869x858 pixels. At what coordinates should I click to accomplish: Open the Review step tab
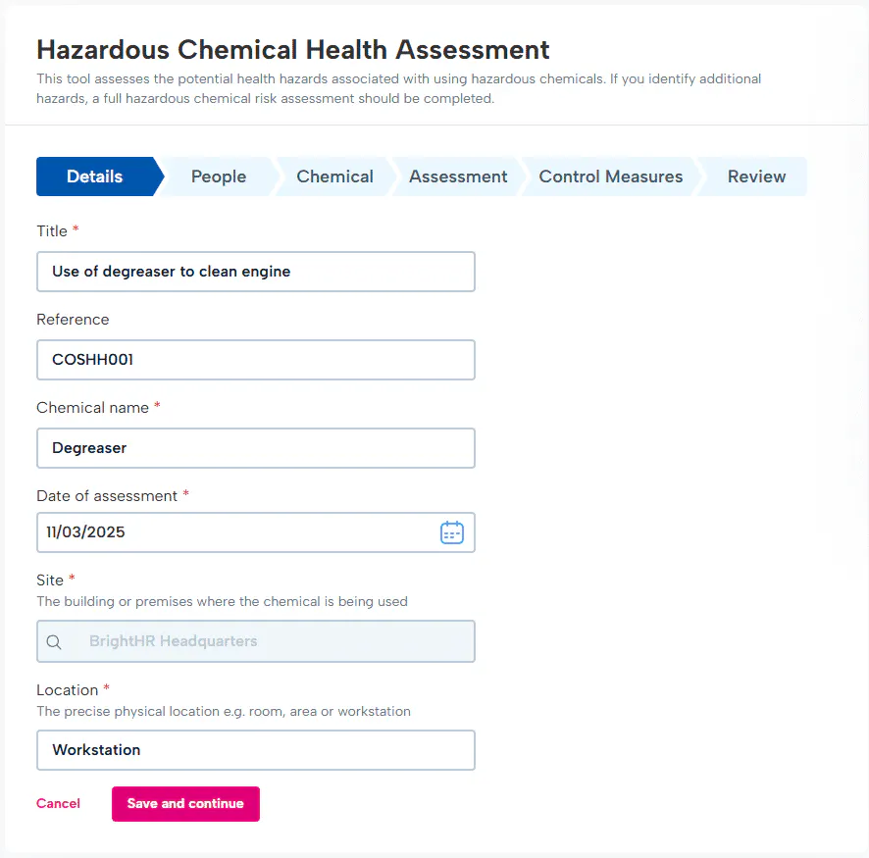756,177
